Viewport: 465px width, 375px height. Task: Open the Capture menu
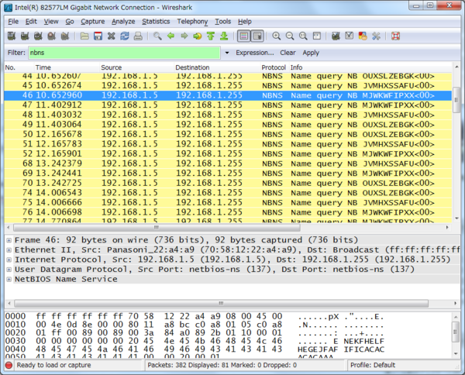coord(92,22)
